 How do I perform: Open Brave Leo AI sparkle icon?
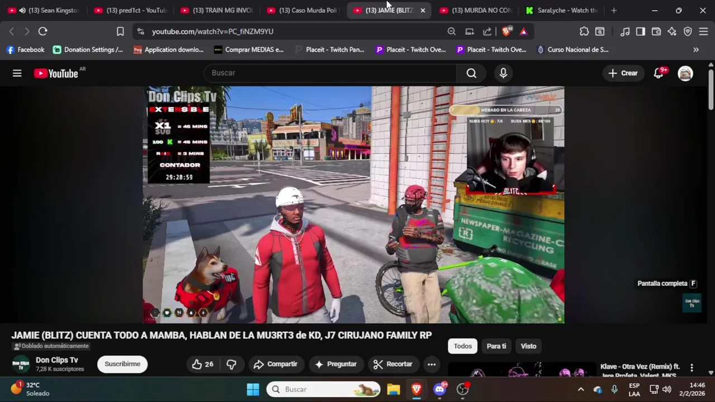tap(672, 31)
